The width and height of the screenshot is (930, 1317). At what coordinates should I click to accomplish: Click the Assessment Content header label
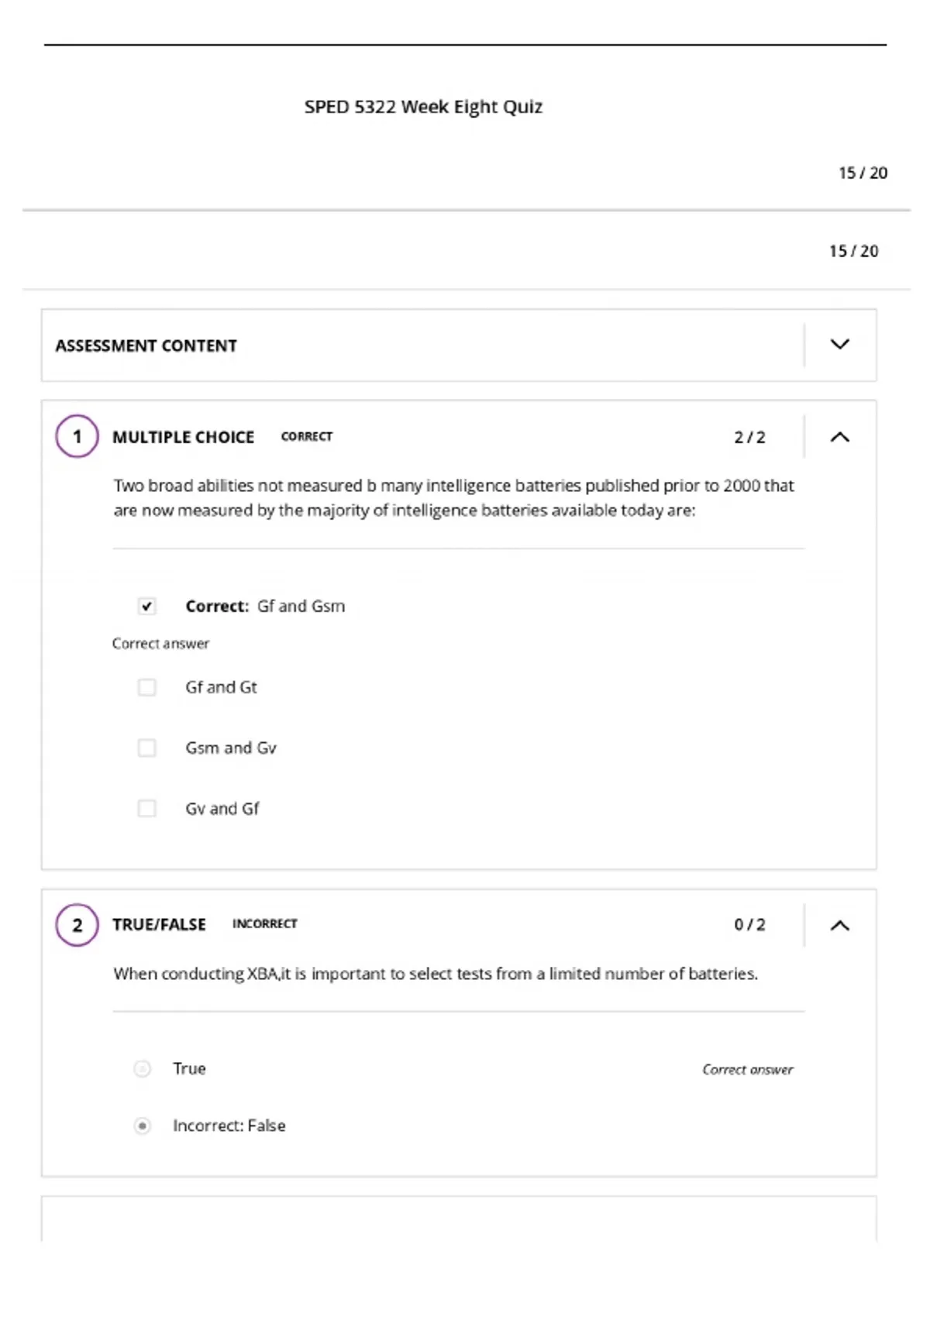(146, 346)
